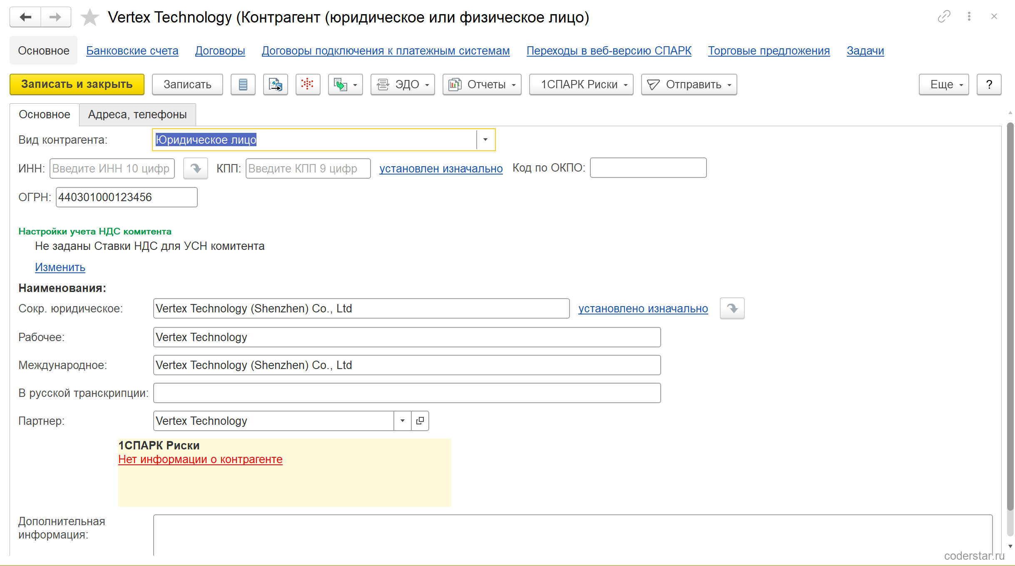This screenshot has width=1015, height=566.
Task: Click the Рабочее name field
Action: [x=407, y=337]
